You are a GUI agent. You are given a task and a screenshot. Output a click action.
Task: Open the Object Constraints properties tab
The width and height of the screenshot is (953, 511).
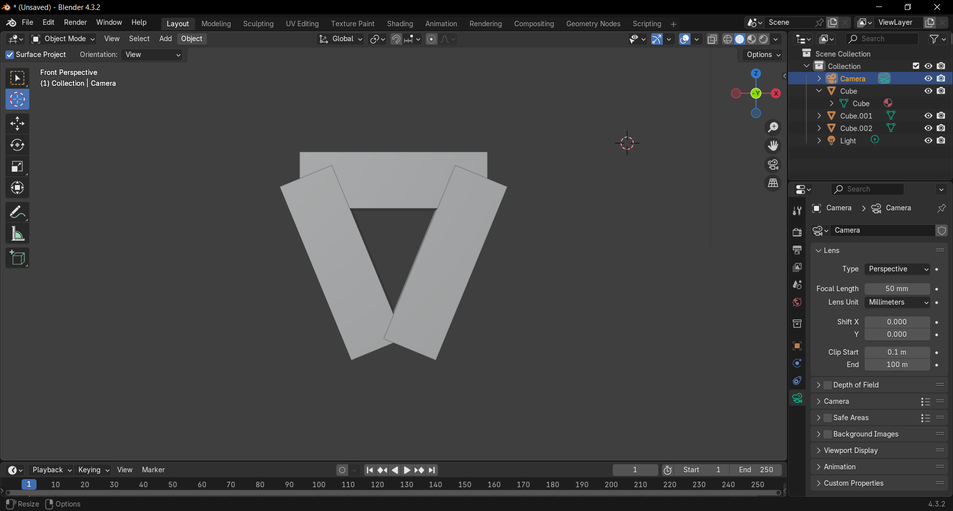797,381
